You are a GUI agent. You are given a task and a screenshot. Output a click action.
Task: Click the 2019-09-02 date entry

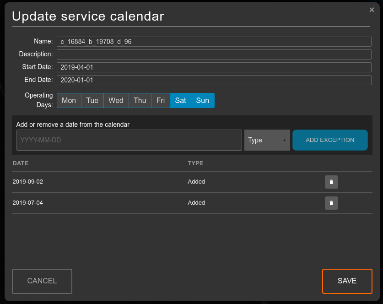coord(28,182)
